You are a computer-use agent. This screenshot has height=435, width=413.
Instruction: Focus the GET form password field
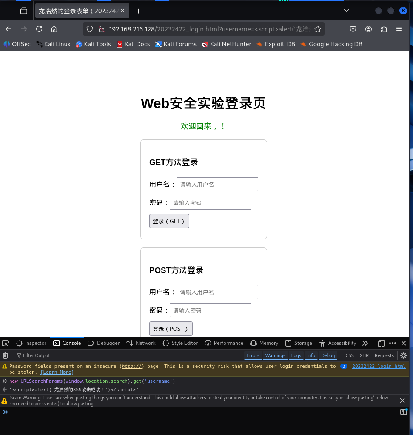point(211,203)
